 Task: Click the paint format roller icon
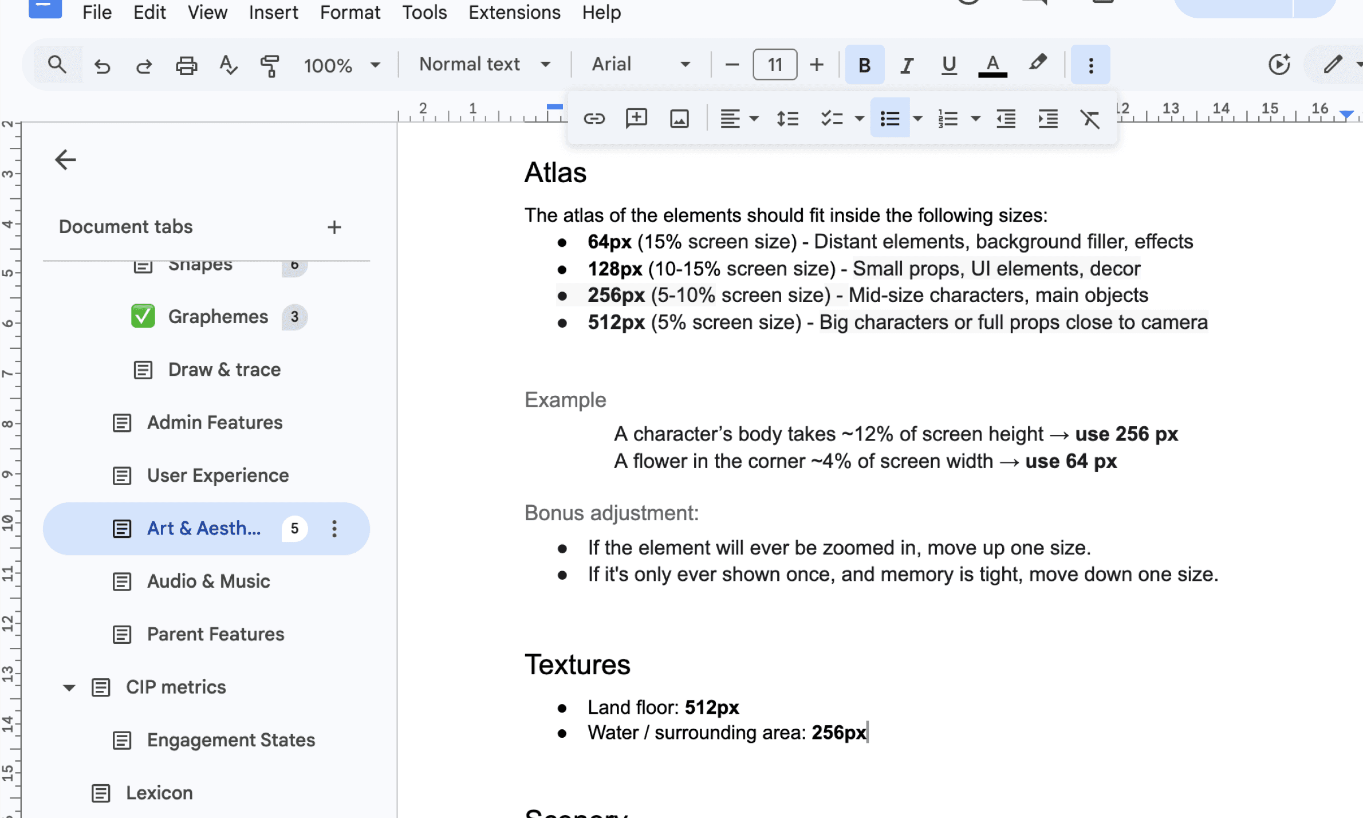[x=269, y=65]
